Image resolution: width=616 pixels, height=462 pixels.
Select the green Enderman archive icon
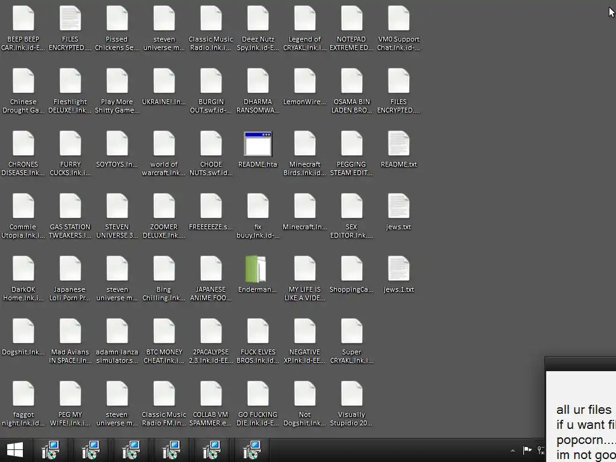[256, 269]
